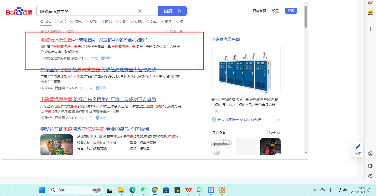The width and height of the screenshot is (376, 196).
Task: Expand 相关设备 with 展开
Action: click(x=274, y=133)
